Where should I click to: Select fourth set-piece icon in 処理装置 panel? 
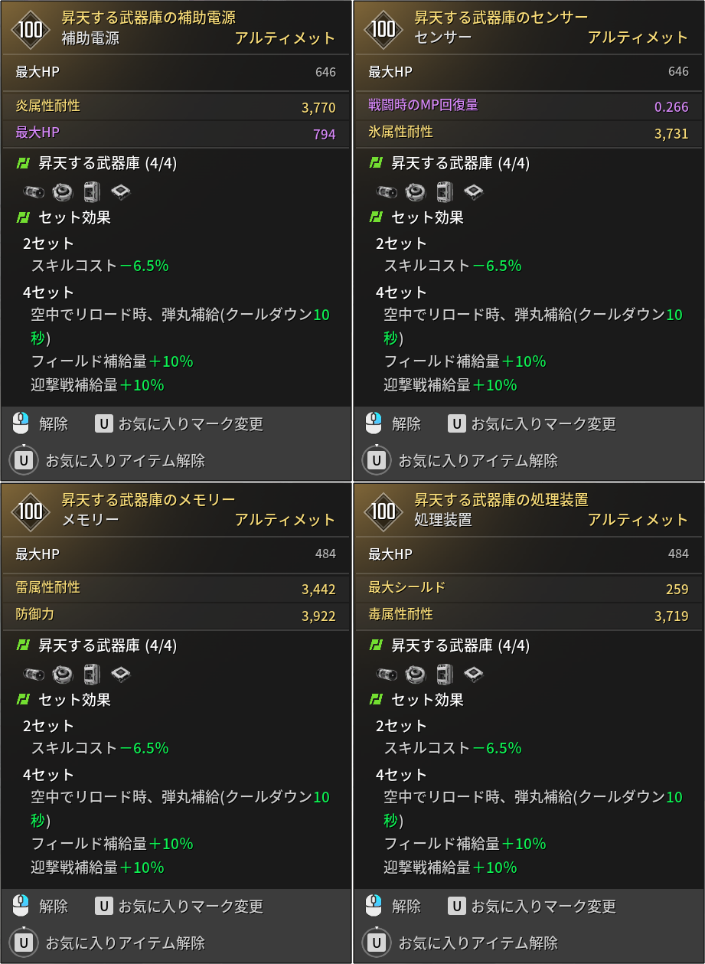(474, 674)
